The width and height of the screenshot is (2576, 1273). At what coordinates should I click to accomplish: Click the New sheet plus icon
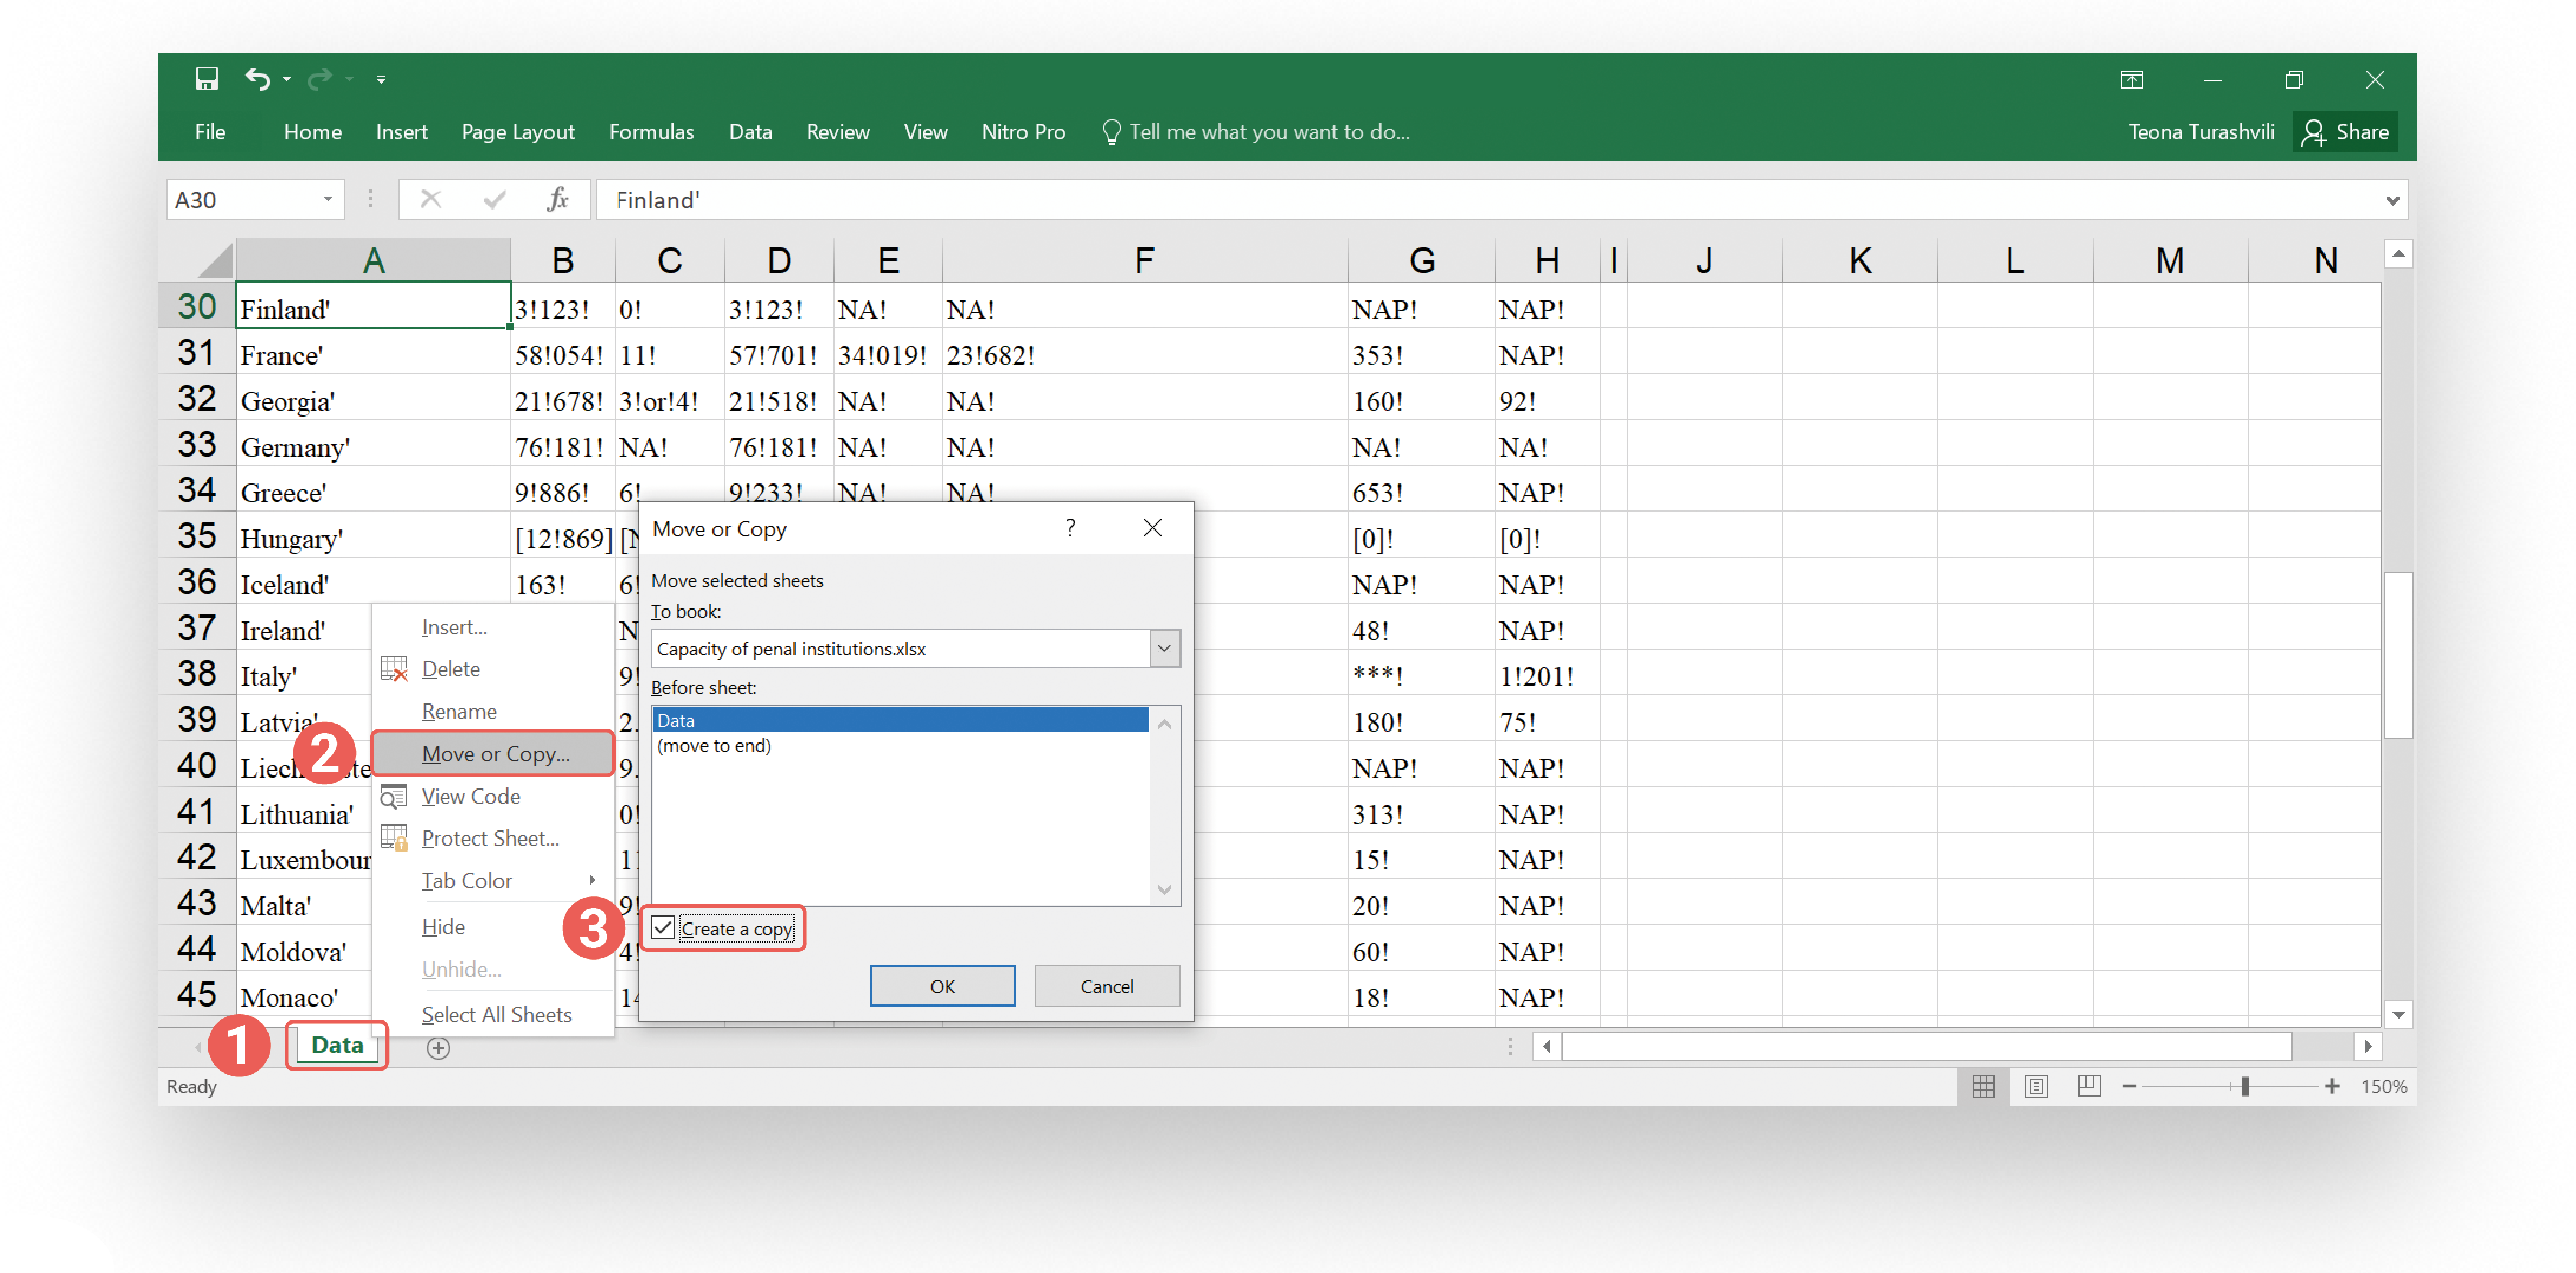point(438,1048)
